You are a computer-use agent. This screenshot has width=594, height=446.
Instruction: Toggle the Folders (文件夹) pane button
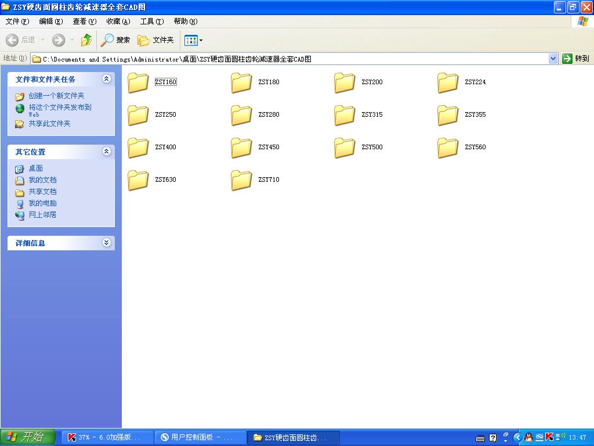(x=155, y=40)
